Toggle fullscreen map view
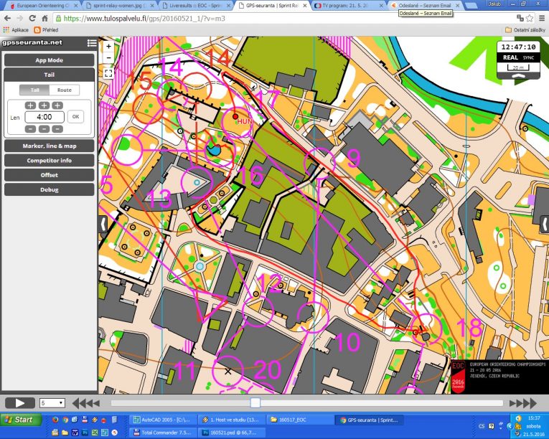The width and height of the screenshot is (549, 439). coord(108,73)
